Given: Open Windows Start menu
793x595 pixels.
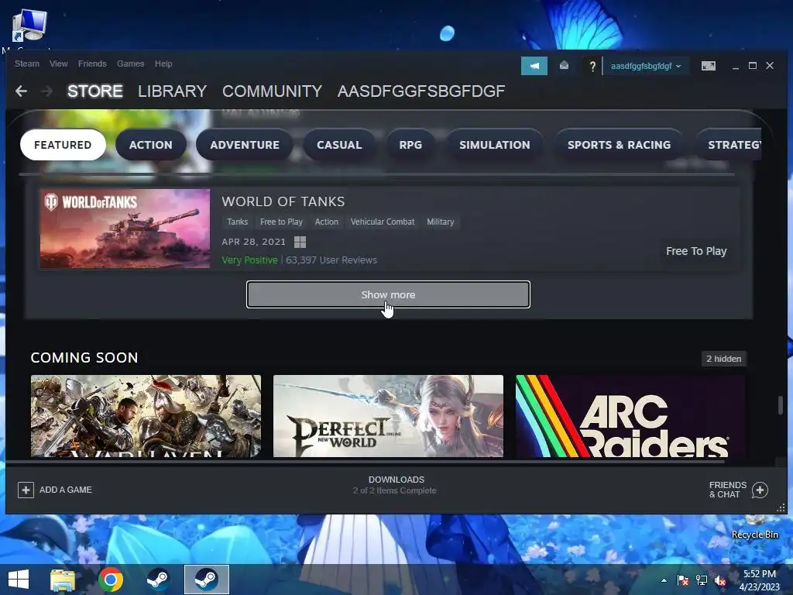Looking at the screenshot, I should 19,580.
